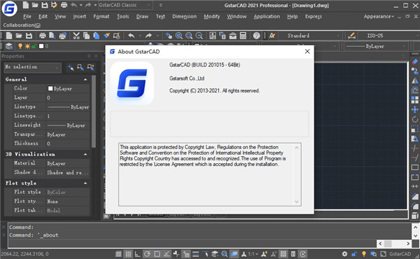Click the layer 0 white color swatch

click(x=41, y=46)
